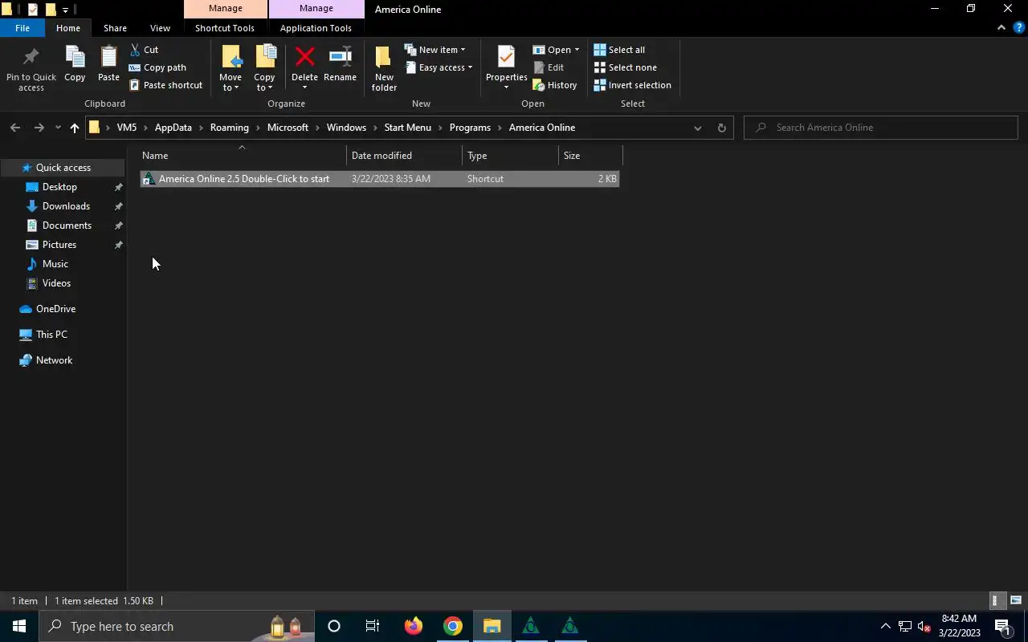Sort files by Type column
The width and height of the screenshot is (1028, 642).
pos(511,156)
